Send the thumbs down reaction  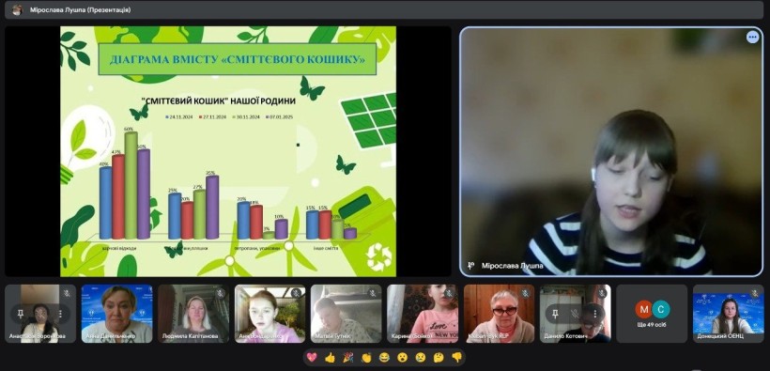tap(456, 357)
